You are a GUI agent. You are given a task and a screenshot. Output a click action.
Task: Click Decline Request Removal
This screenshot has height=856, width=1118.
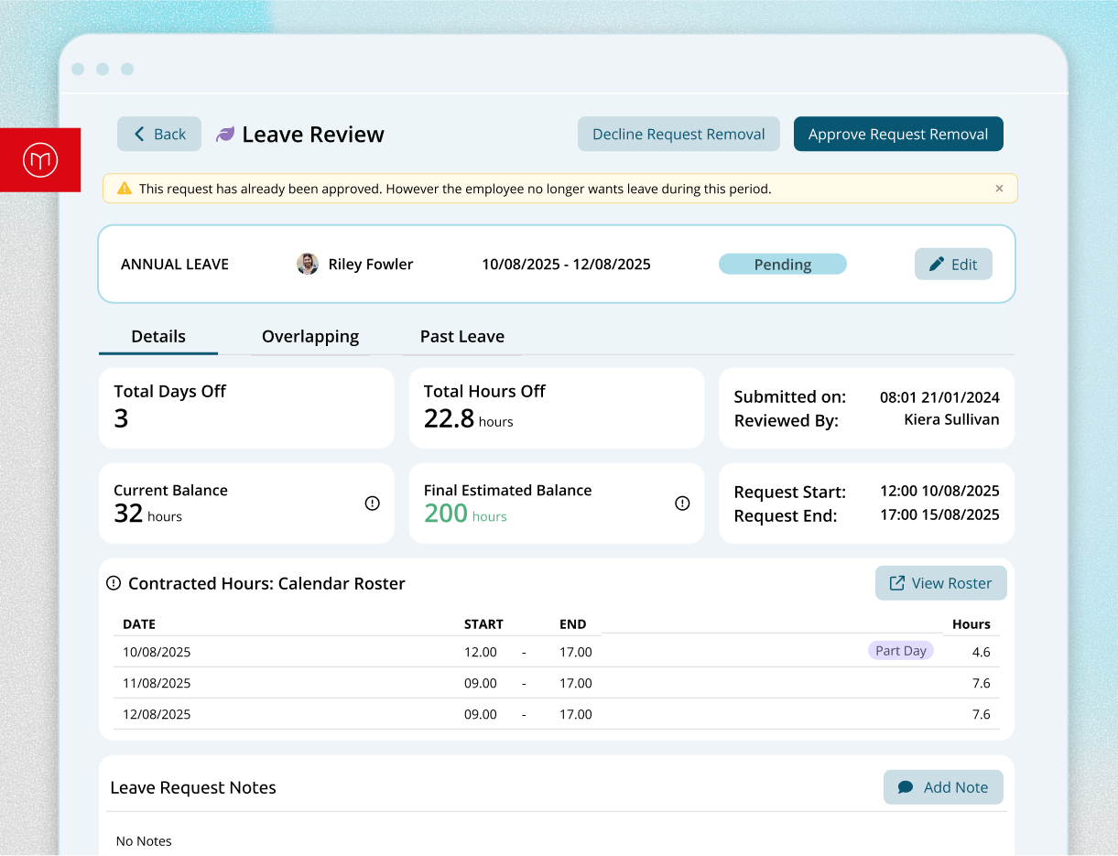tap(678, 134)
